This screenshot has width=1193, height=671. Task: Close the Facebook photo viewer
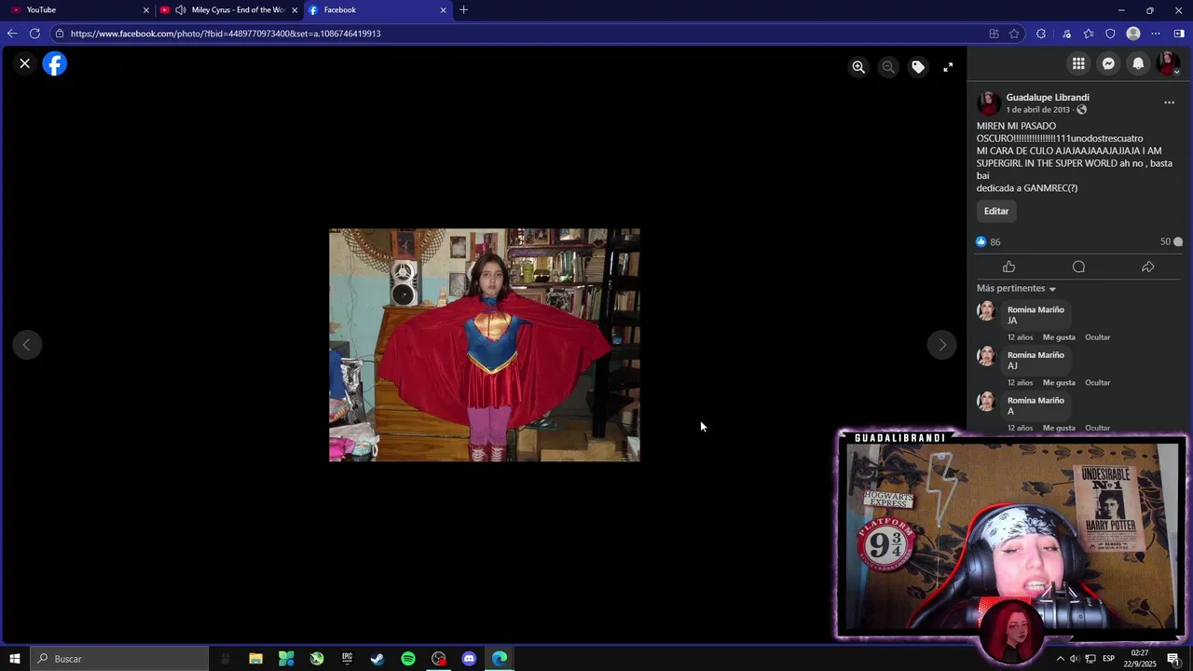pos(25,63)
